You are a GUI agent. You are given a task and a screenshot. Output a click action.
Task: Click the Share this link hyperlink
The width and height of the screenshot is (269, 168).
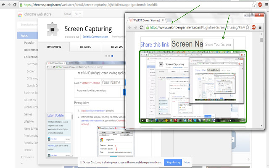(155, 45)
